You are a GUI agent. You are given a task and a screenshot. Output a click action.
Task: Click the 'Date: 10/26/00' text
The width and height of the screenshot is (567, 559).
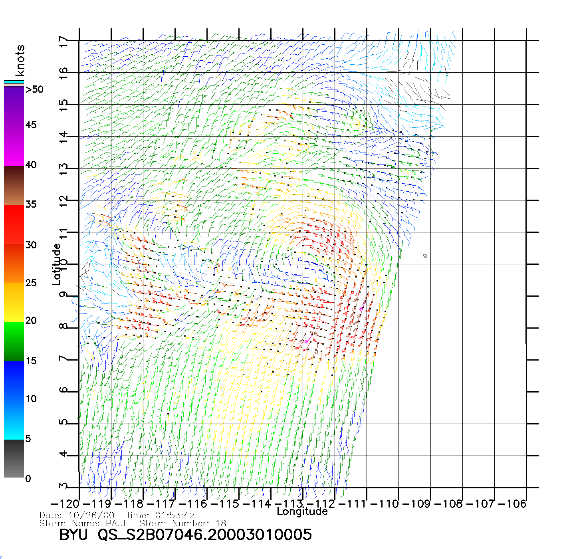point(77,515)
